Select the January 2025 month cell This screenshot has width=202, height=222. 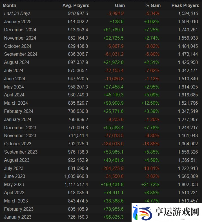[18, 22]
